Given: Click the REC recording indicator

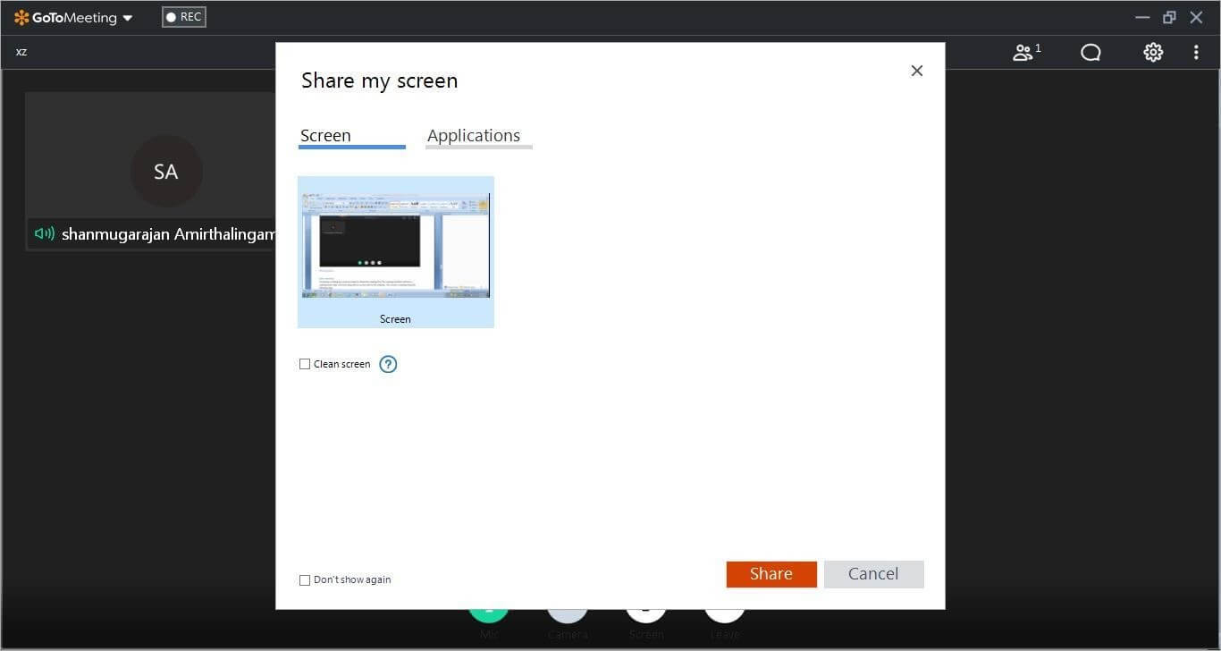Looking at the screenshot, I should [183, 16].
